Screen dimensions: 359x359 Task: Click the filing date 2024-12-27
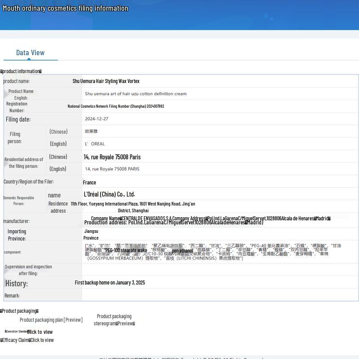click(x=96, y=119)
